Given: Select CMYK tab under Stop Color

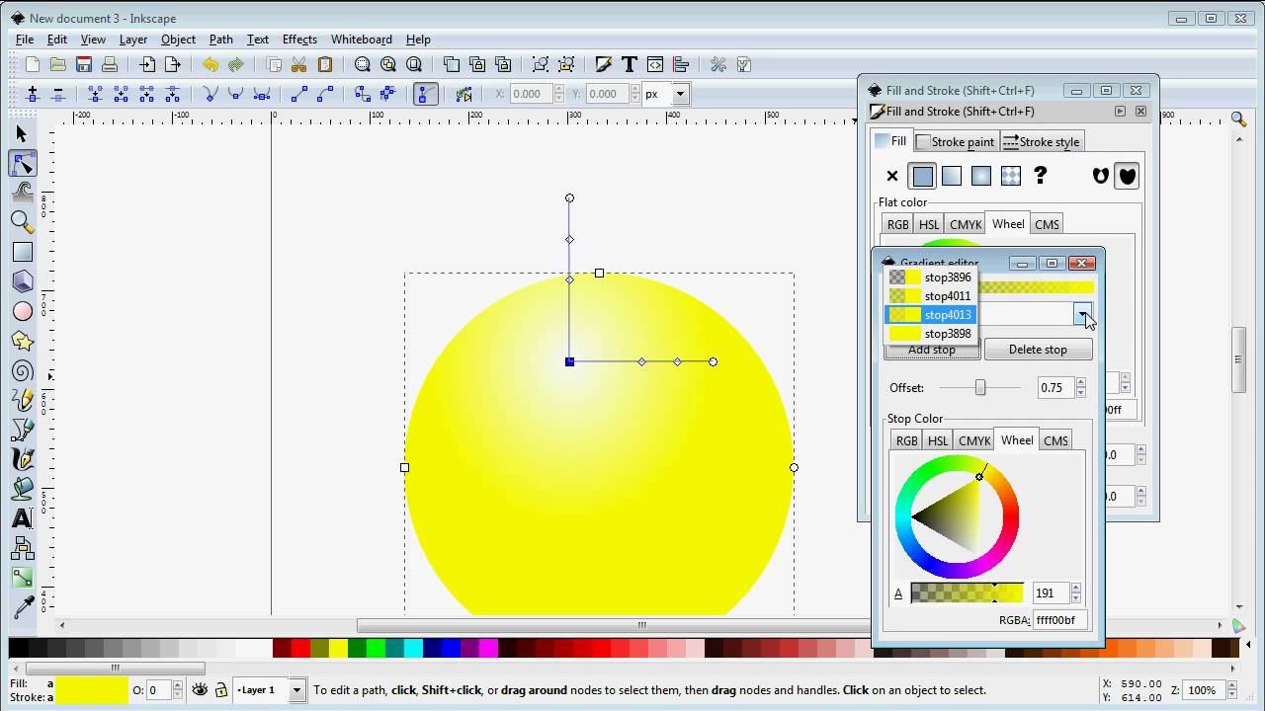Looking at the screenshot, I should tap(974, 440).
